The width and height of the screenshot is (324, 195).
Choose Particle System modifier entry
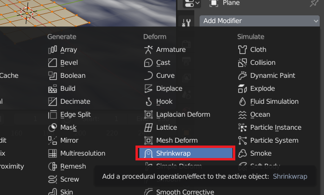[x=268, y=140]
